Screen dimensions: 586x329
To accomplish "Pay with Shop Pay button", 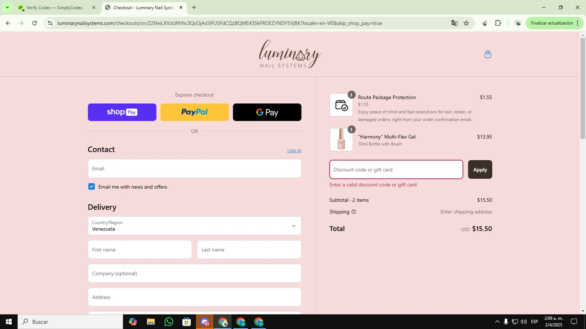I will click(122, 112).
